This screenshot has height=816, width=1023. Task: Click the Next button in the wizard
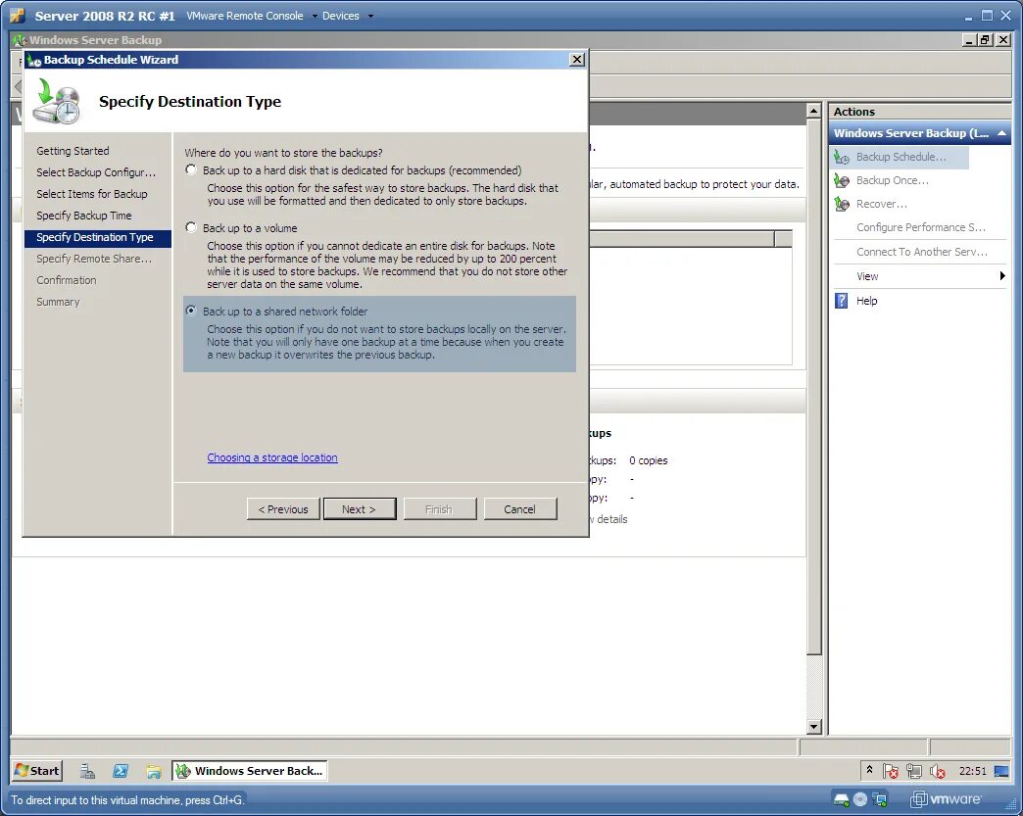pos(360,508)
